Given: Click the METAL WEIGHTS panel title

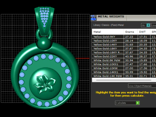Looking at the screenshot, I should (111, 17).
